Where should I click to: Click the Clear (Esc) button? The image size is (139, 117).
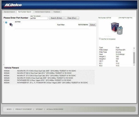point(72,18)
